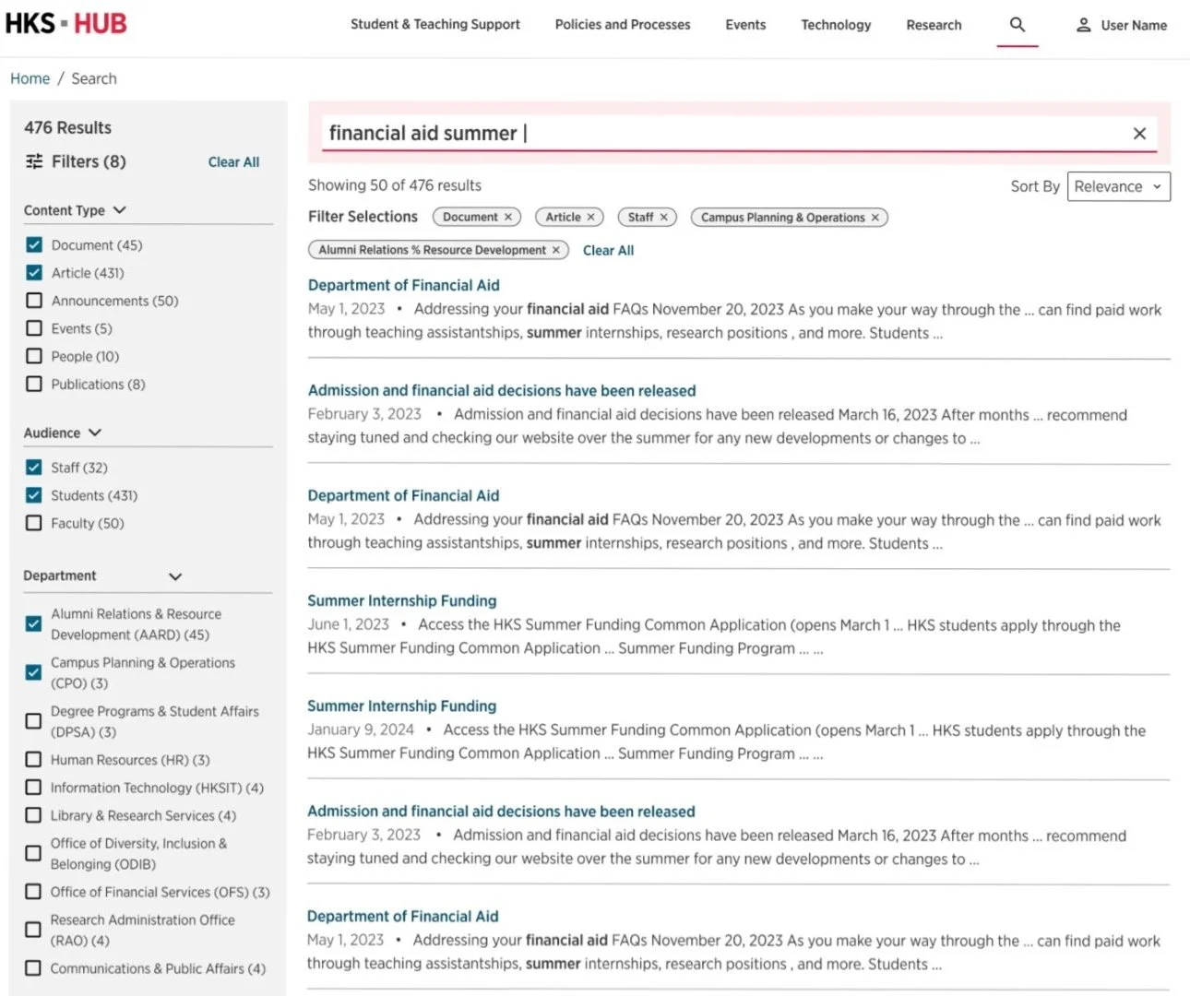The width and height of the screenshot is (1190, 996).
Task: Open Student & Teaching Support menu
Action: [435, 25]
